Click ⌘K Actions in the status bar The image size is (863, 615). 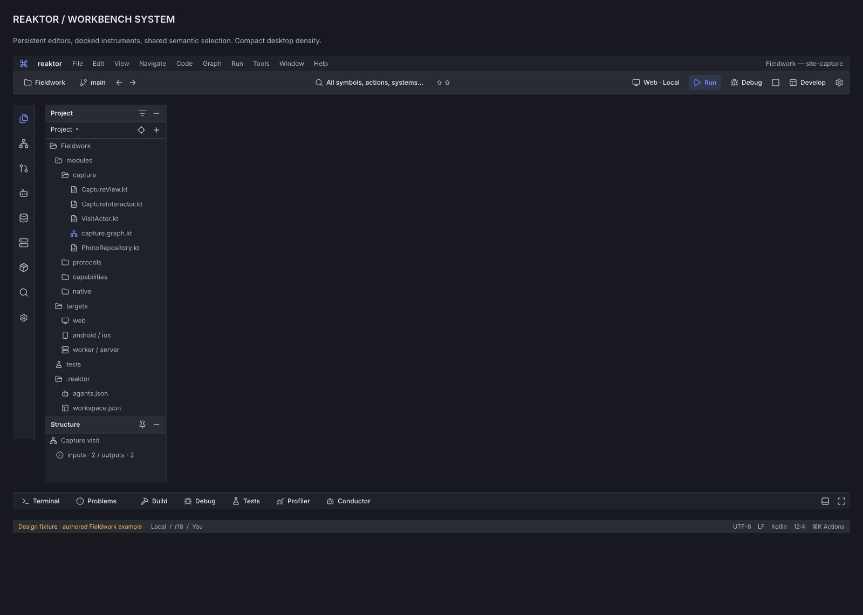click(828, 527)
